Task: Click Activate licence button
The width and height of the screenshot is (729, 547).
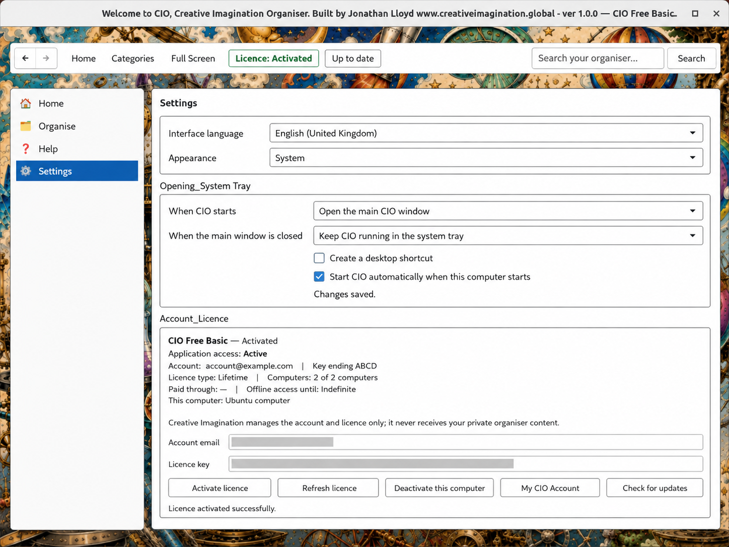Action: click(220, 488)
